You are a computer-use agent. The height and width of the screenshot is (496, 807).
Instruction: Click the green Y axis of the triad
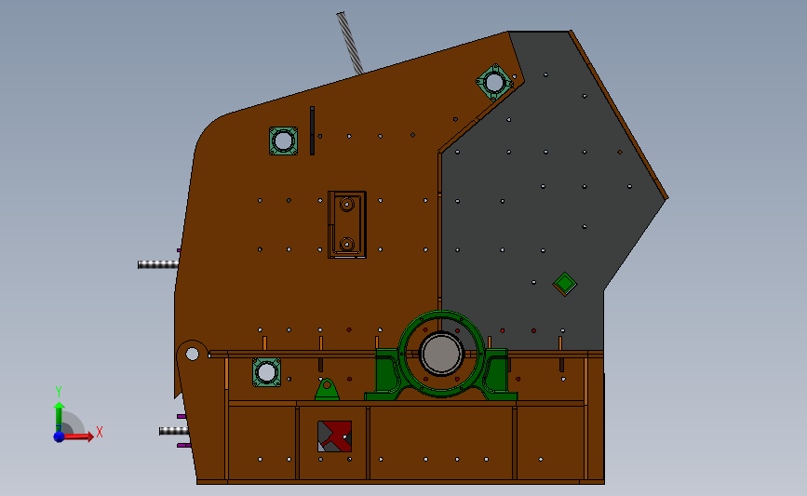pos(59,418)
